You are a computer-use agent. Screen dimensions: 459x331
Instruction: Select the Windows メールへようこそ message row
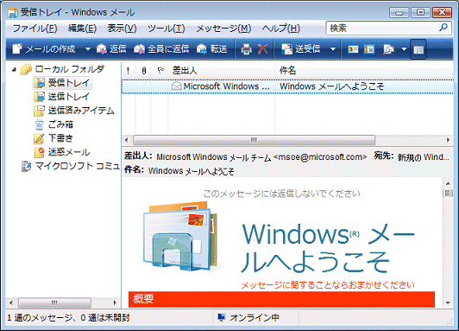point(287,86)
